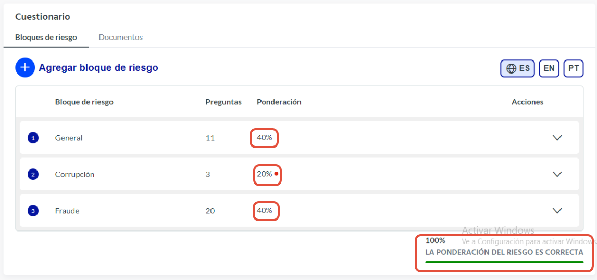Click the General block name

pos(69,138)
